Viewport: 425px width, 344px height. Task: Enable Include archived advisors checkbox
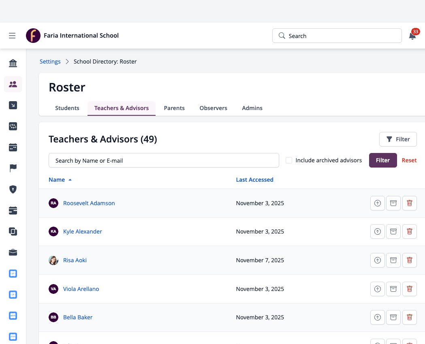[x=289, y=160]
